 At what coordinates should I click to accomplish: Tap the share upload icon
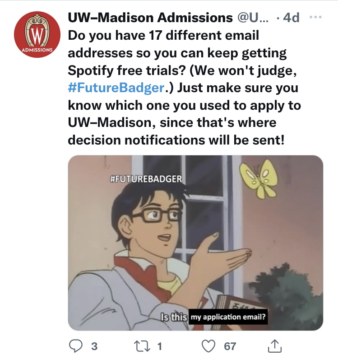(x=274, y=346)
